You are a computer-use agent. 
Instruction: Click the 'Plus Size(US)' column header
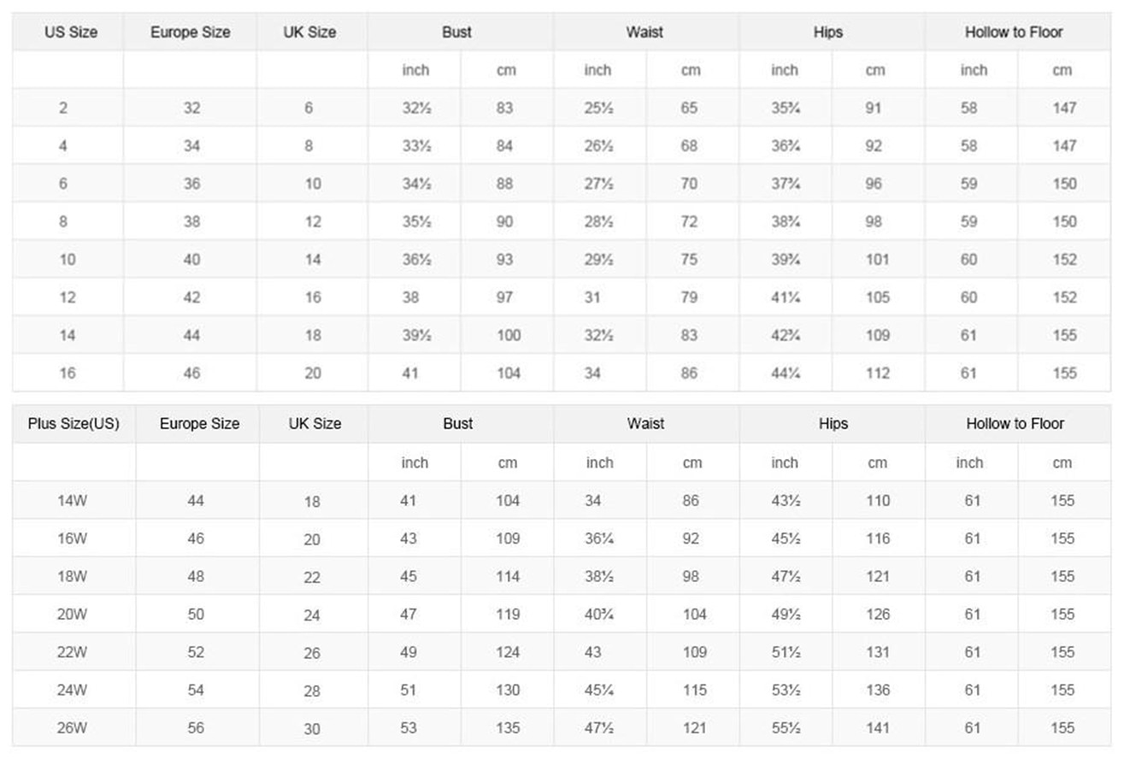[74, 424]
